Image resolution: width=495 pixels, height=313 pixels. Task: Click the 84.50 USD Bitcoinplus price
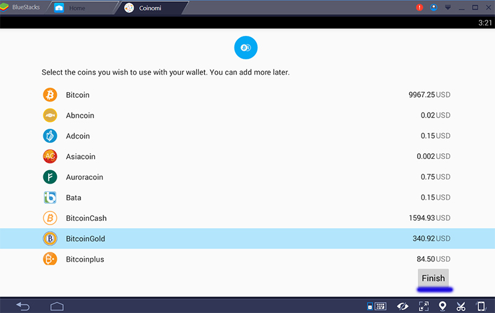[x=434, y=259]
